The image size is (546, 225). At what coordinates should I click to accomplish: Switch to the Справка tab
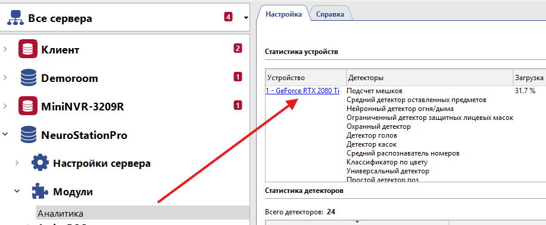point(330,14)
